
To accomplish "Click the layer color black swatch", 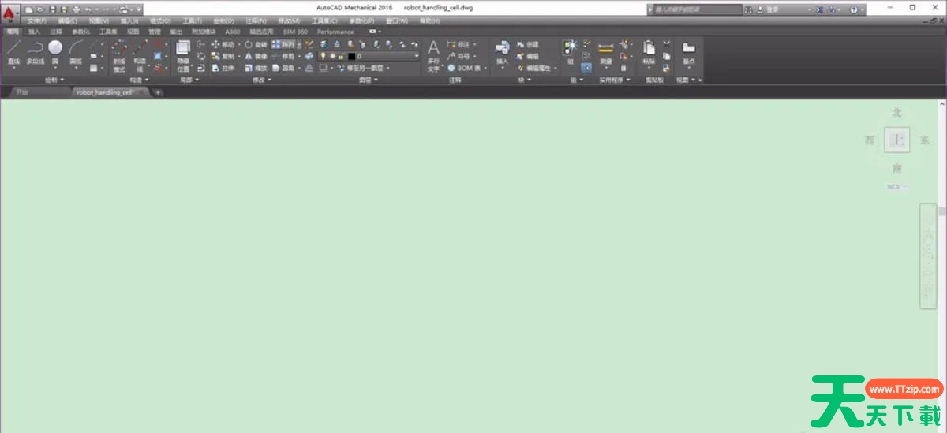I will 351,57.
